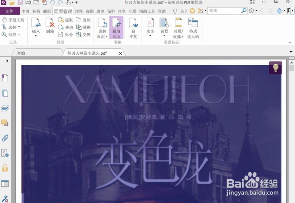
Task: Open the security lock panel in sidebar
Action: 5,168
